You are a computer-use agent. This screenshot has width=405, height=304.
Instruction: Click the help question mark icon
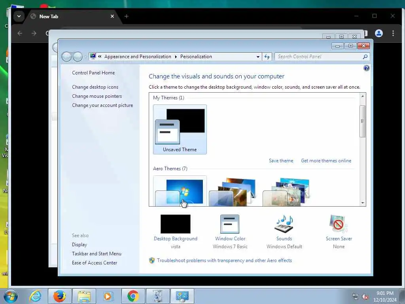click(x=366, y=68)
